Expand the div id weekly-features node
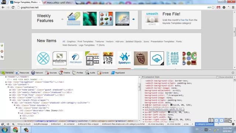The height and width of the screenshot is (133, 236). point(10,92)
